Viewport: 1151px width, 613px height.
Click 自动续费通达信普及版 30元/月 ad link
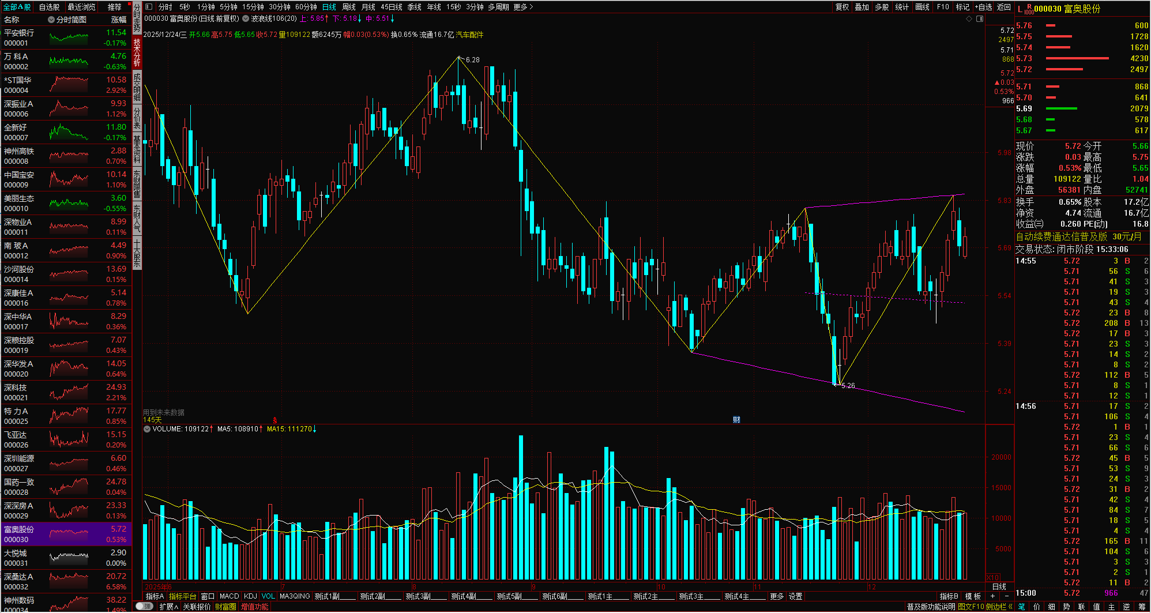(x=1078, y=236)
